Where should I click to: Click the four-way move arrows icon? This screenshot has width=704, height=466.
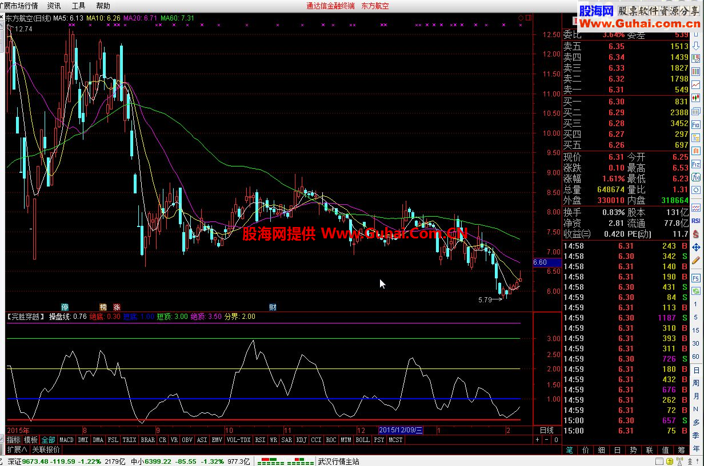tap(696, 248)
